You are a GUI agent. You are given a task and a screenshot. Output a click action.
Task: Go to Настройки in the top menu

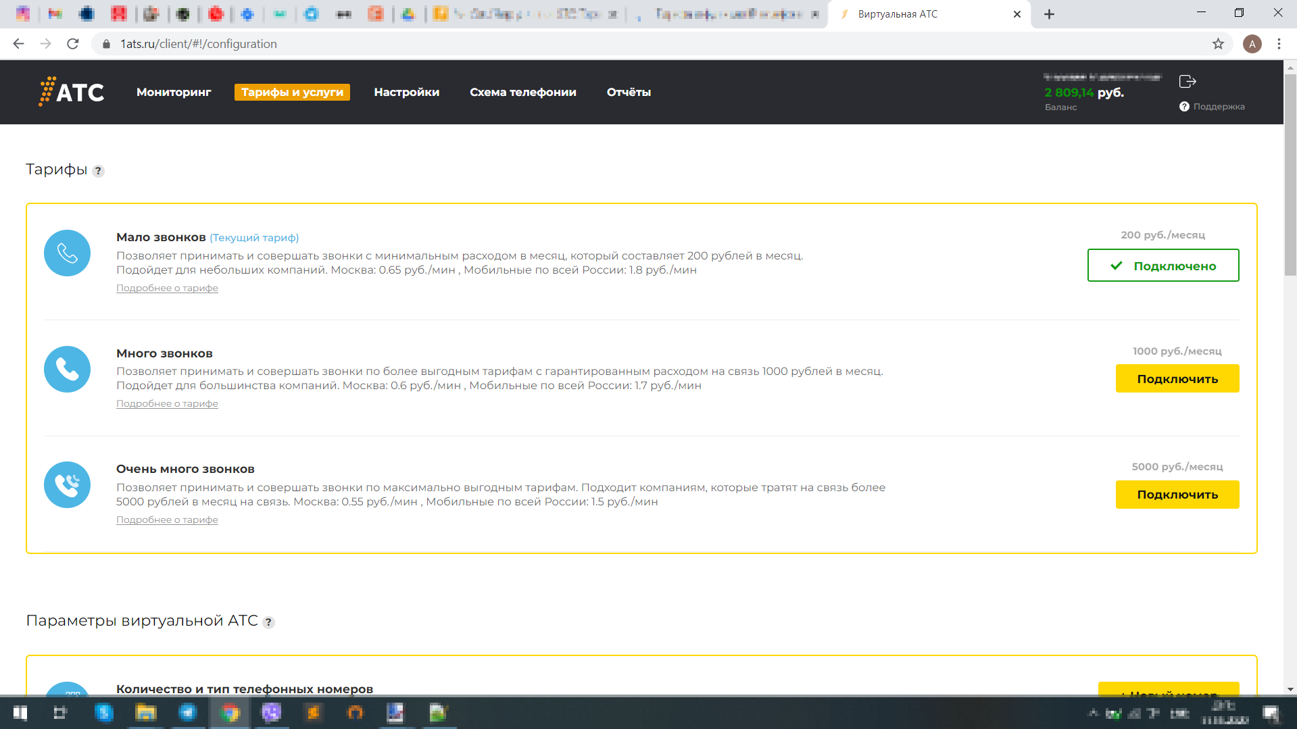click(406, 93)
